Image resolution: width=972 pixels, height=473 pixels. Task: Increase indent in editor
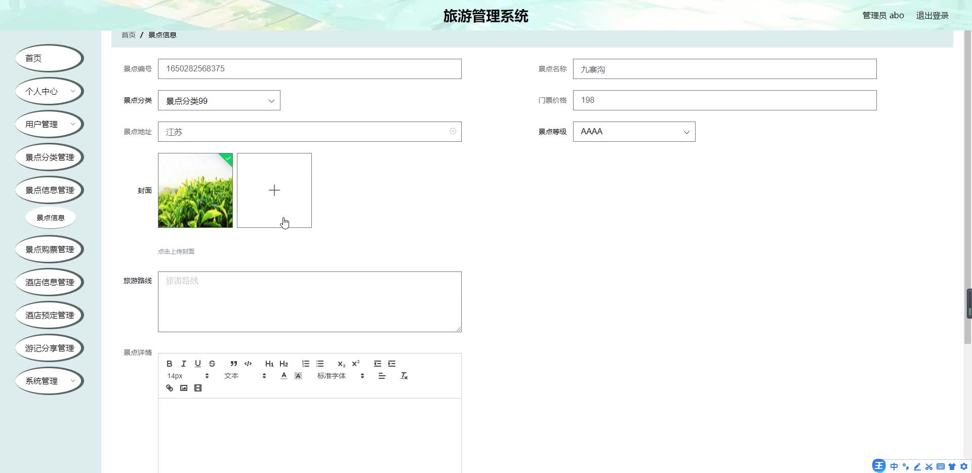392,364
